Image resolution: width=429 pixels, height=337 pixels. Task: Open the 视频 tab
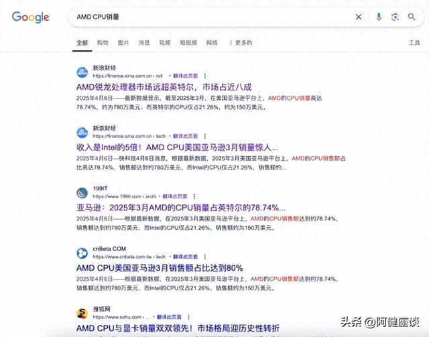pyautogui.click(x=165, y=43)
